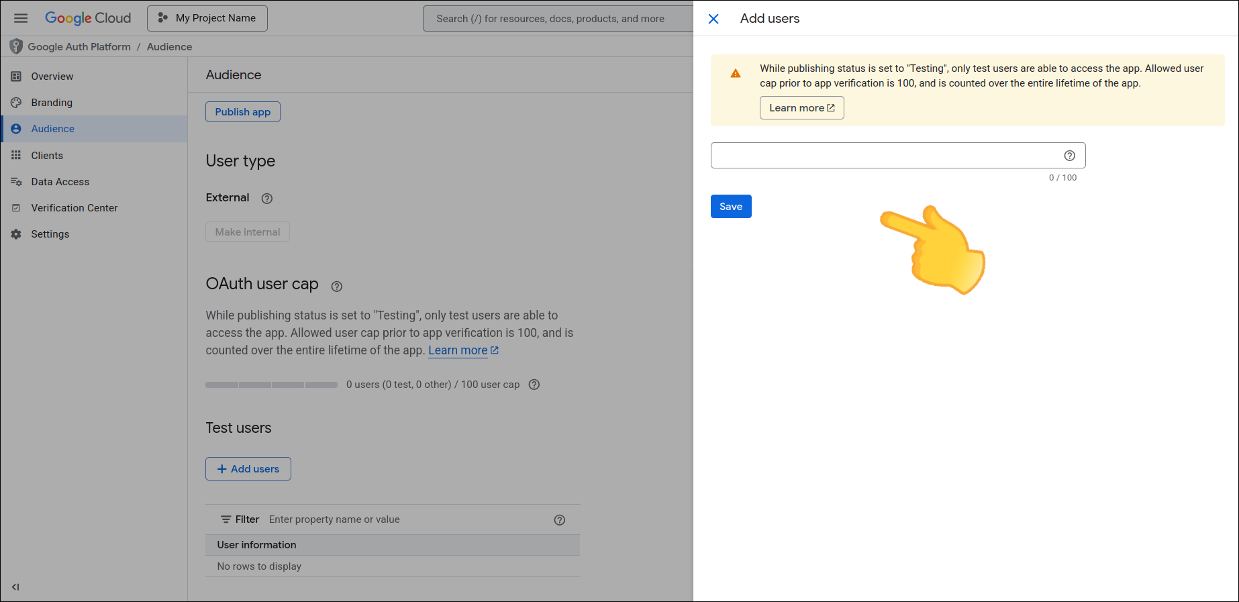This screenshot has width=1239, height=602.
Task: Open the Clients sidebar item
Action: pos(94,156)
